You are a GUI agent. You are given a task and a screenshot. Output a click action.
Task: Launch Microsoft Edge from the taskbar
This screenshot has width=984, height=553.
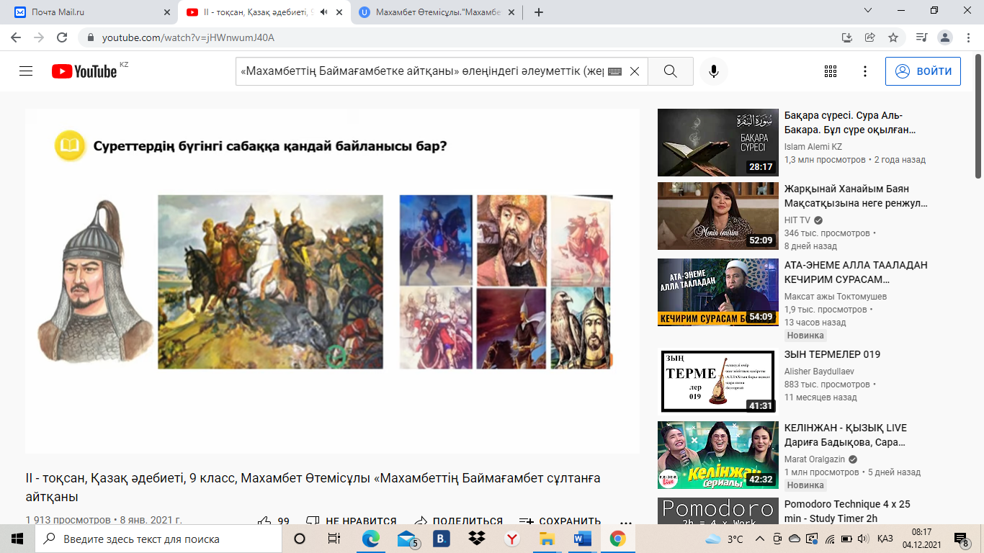(x=371, y=539)
